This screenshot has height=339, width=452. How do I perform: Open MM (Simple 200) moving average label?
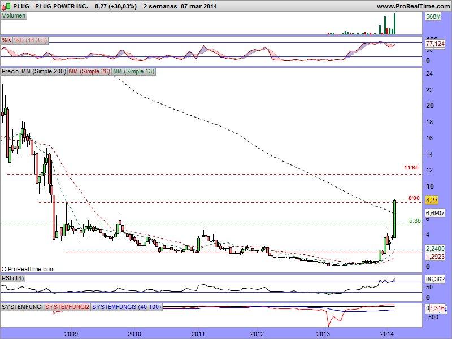coord(44,72)
